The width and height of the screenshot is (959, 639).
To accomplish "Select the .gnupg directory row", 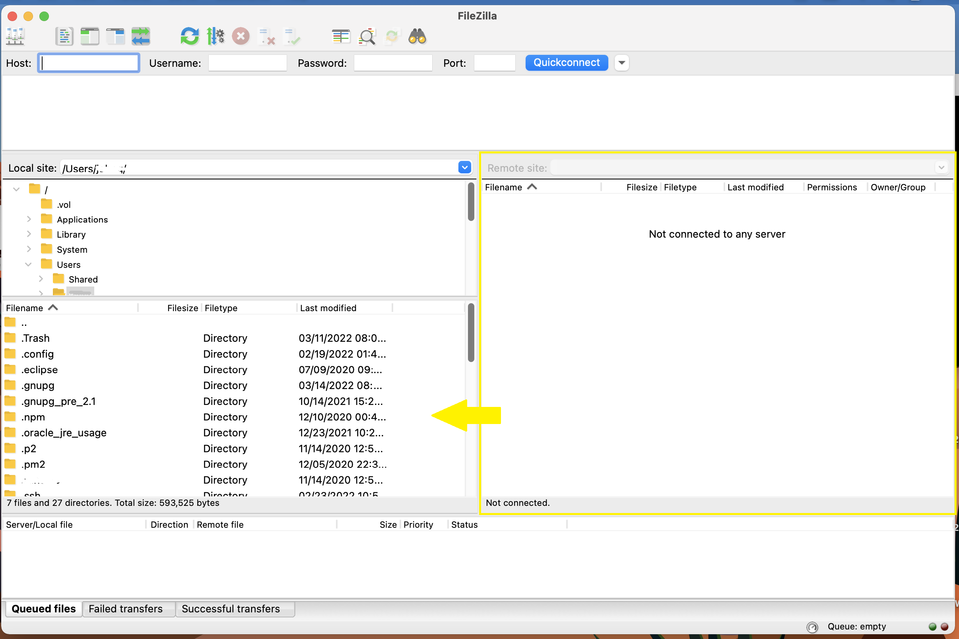I will pyautogui.click(x=234, y=385).
